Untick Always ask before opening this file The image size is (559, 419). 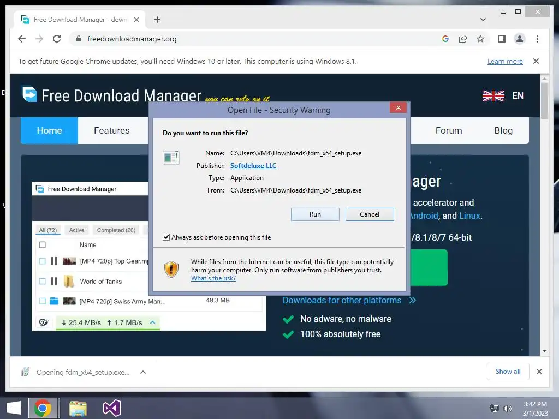tap(166, 237)
